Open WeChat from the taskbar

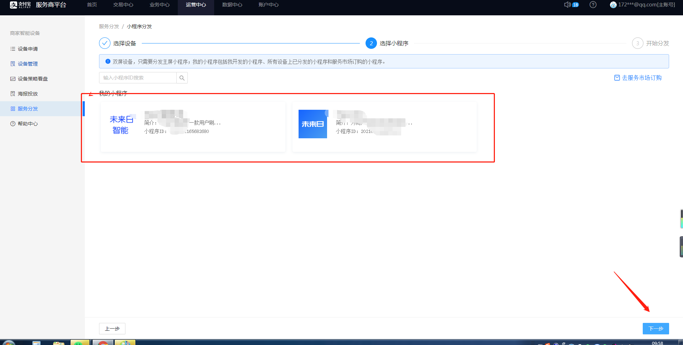click(x=80, y=343)
